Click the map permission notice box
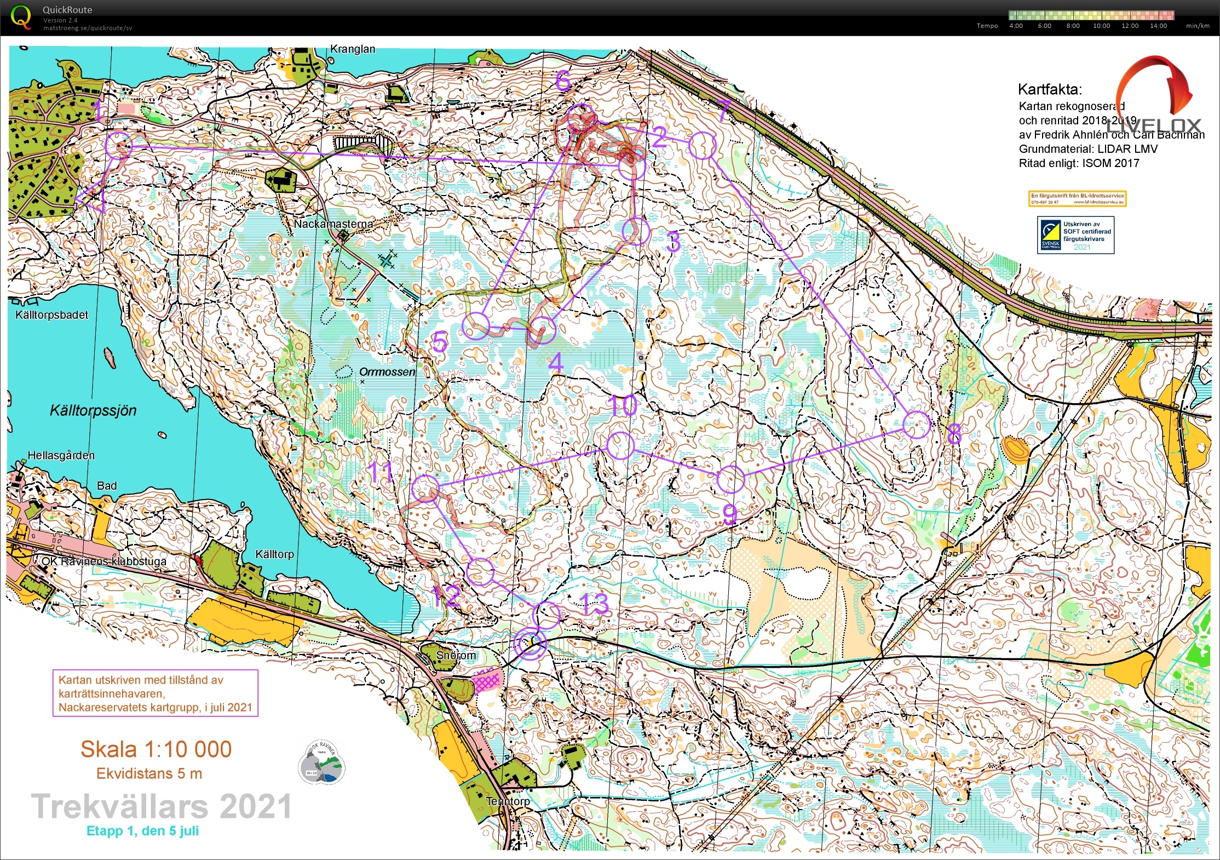 click(x=155, y=693)
